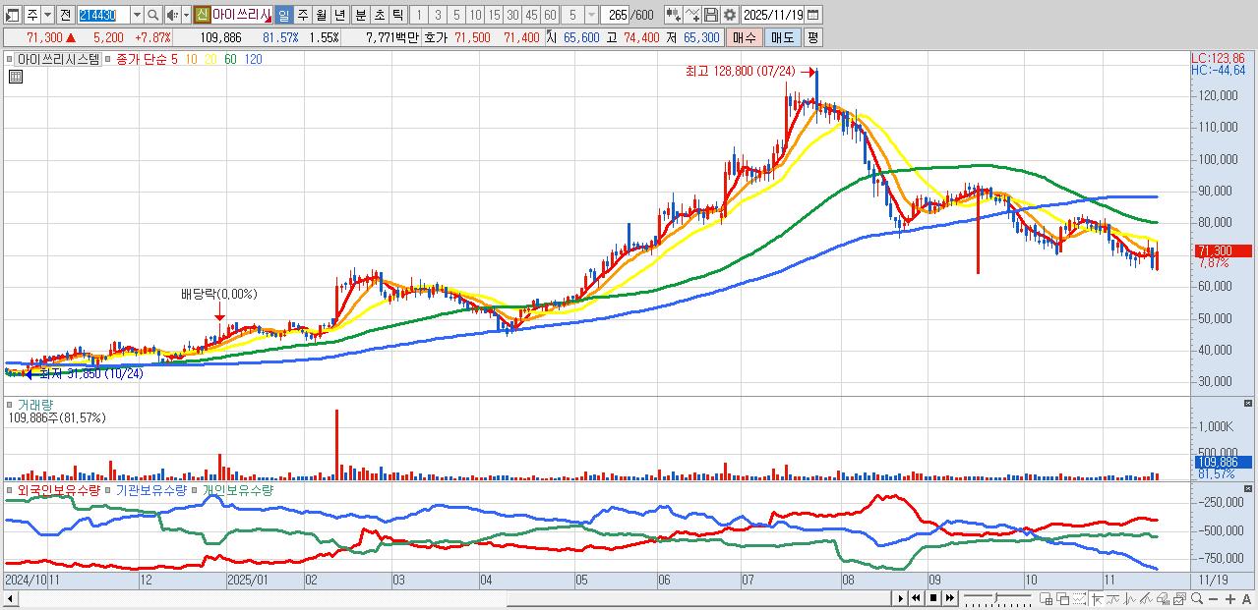
Task: Click the stock code 214430 input field
Action: pos(103,15)
